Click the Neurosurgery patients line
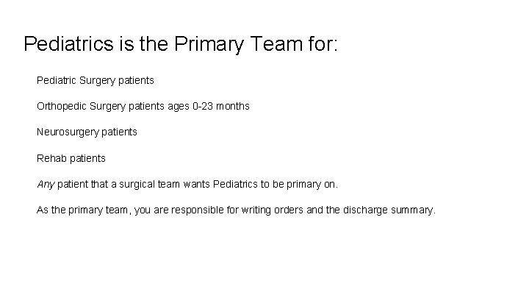The width and height of the screenshot is (529, 298). (x=87, y=132)
